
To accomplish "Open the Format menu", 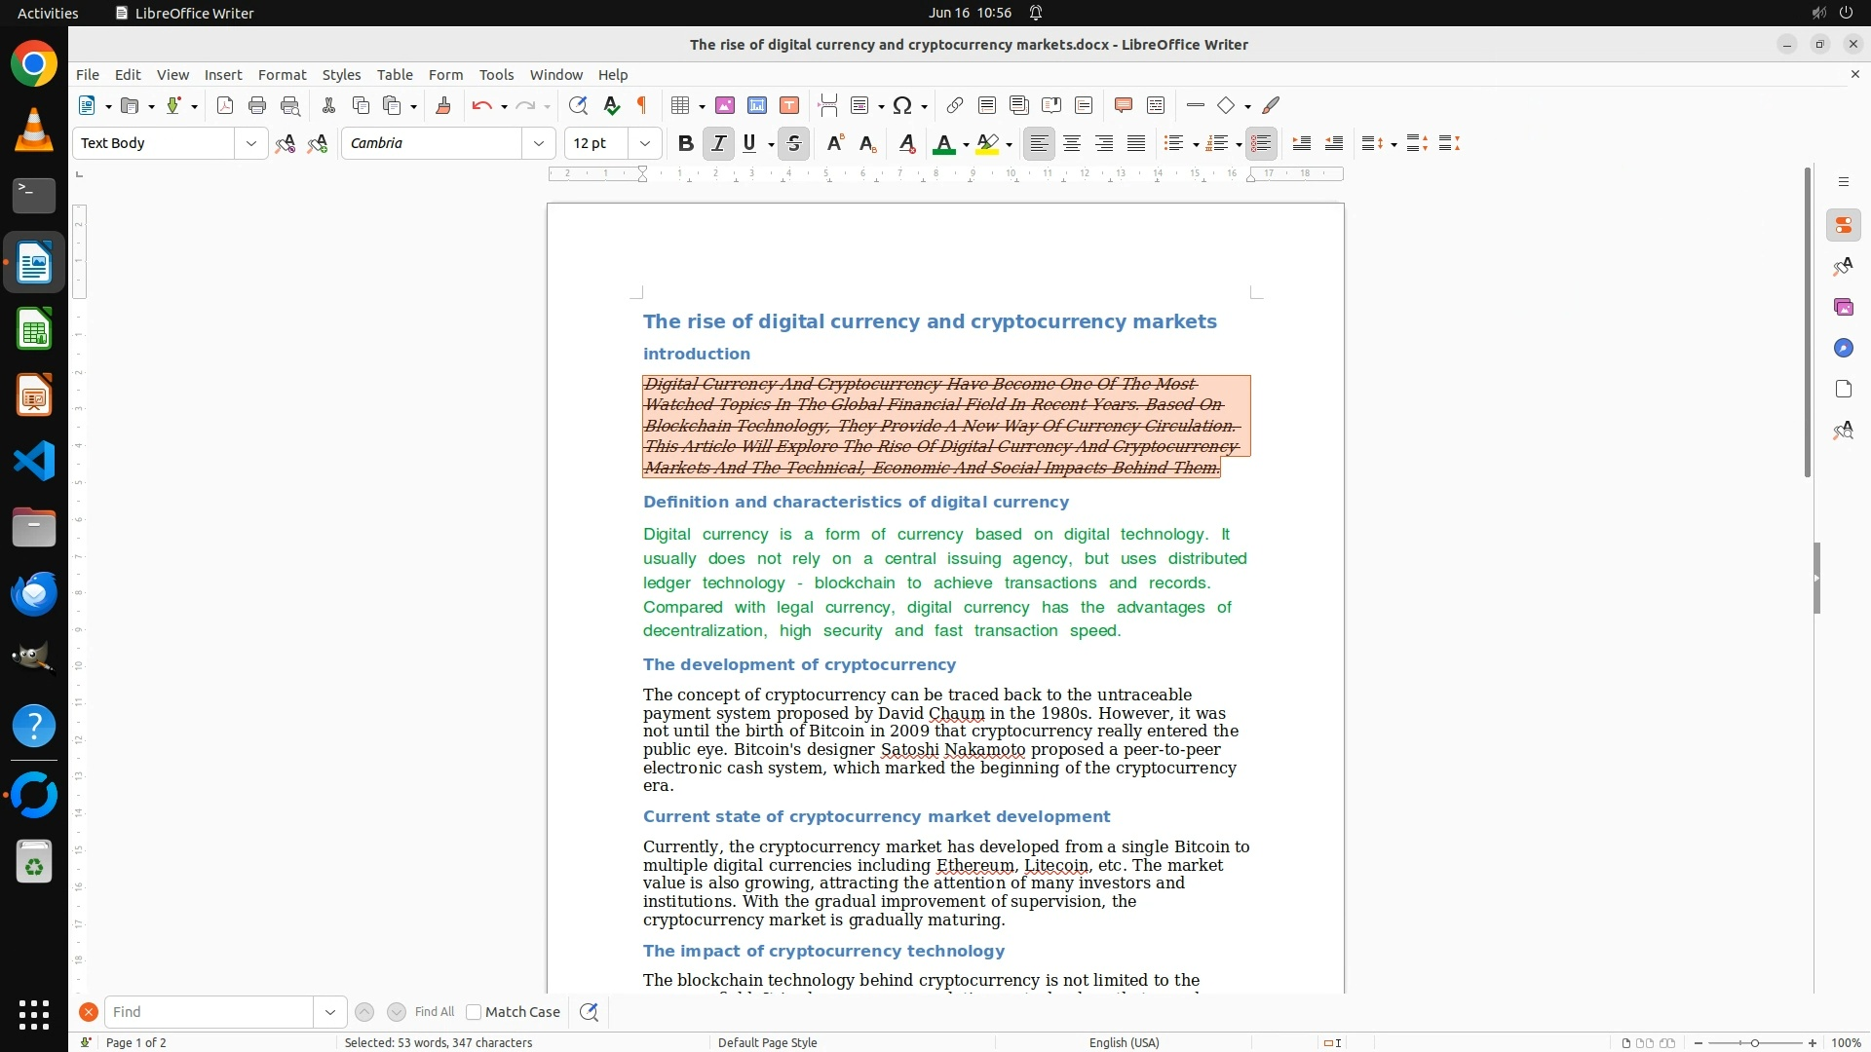I will [x=282, y=75].
